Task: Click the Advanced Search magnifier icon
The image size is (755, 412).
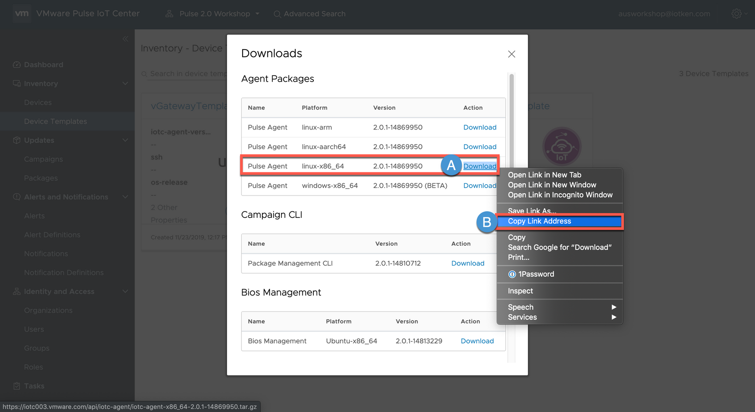Action: coord(277,14)
